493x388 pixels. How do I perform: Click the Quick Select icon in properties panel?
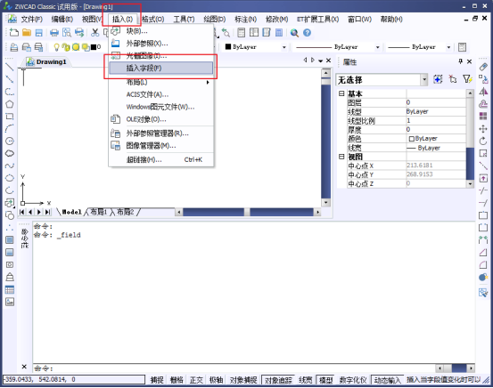click(x=467, y=79)
